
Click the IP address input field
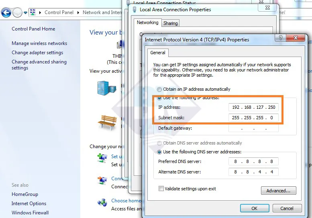pos(253,108)
